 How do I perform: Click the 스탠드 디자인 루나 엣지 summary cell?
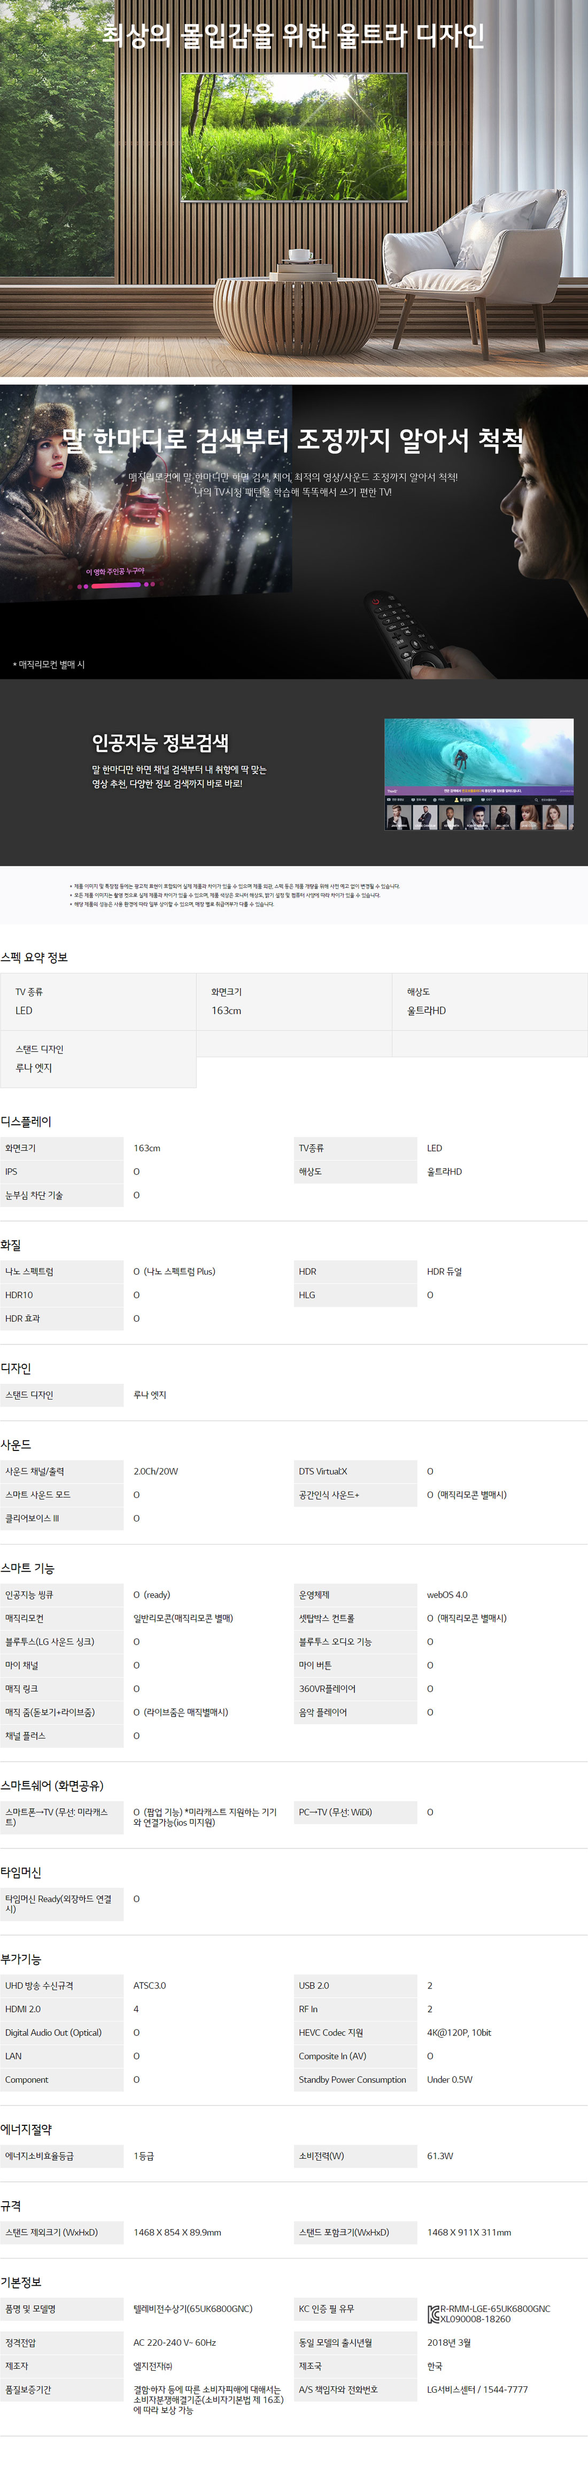[98, 1059]
